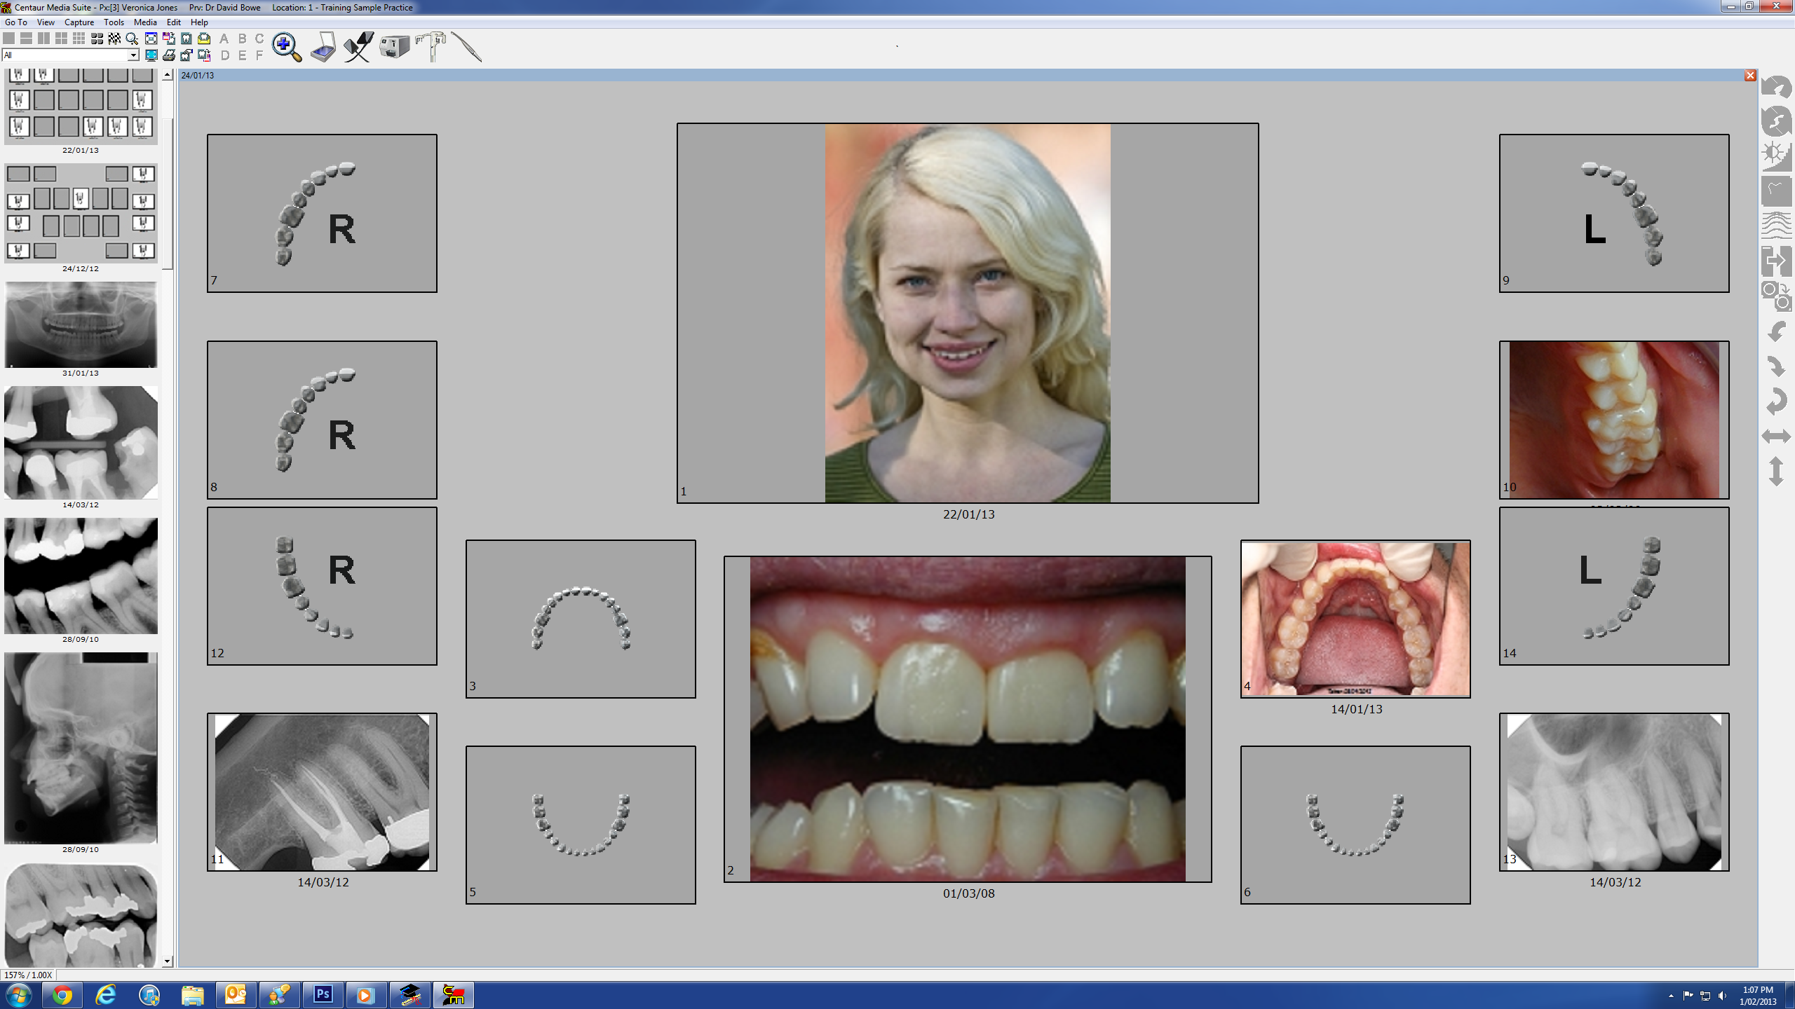Open the panoramic x-ray thumbnail dated 31/01/13
The width and height of the screenshot is (1795, 1009).
click(81, 324)
